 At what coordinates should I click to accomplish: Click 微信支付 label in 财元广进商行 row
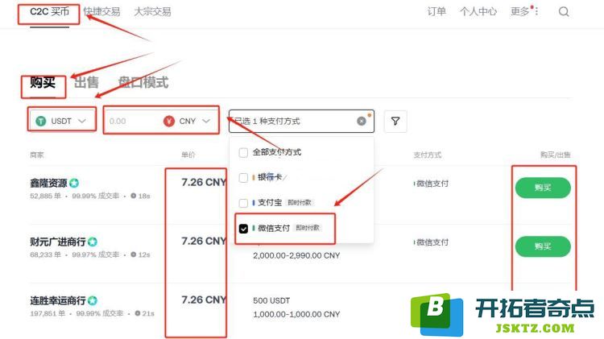click(x=432, y=242)
